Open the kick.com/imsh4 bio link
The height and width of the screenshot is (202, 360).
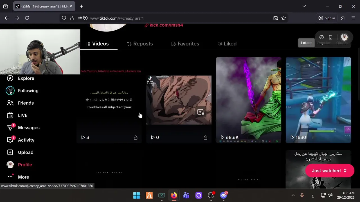pos(164,25)
